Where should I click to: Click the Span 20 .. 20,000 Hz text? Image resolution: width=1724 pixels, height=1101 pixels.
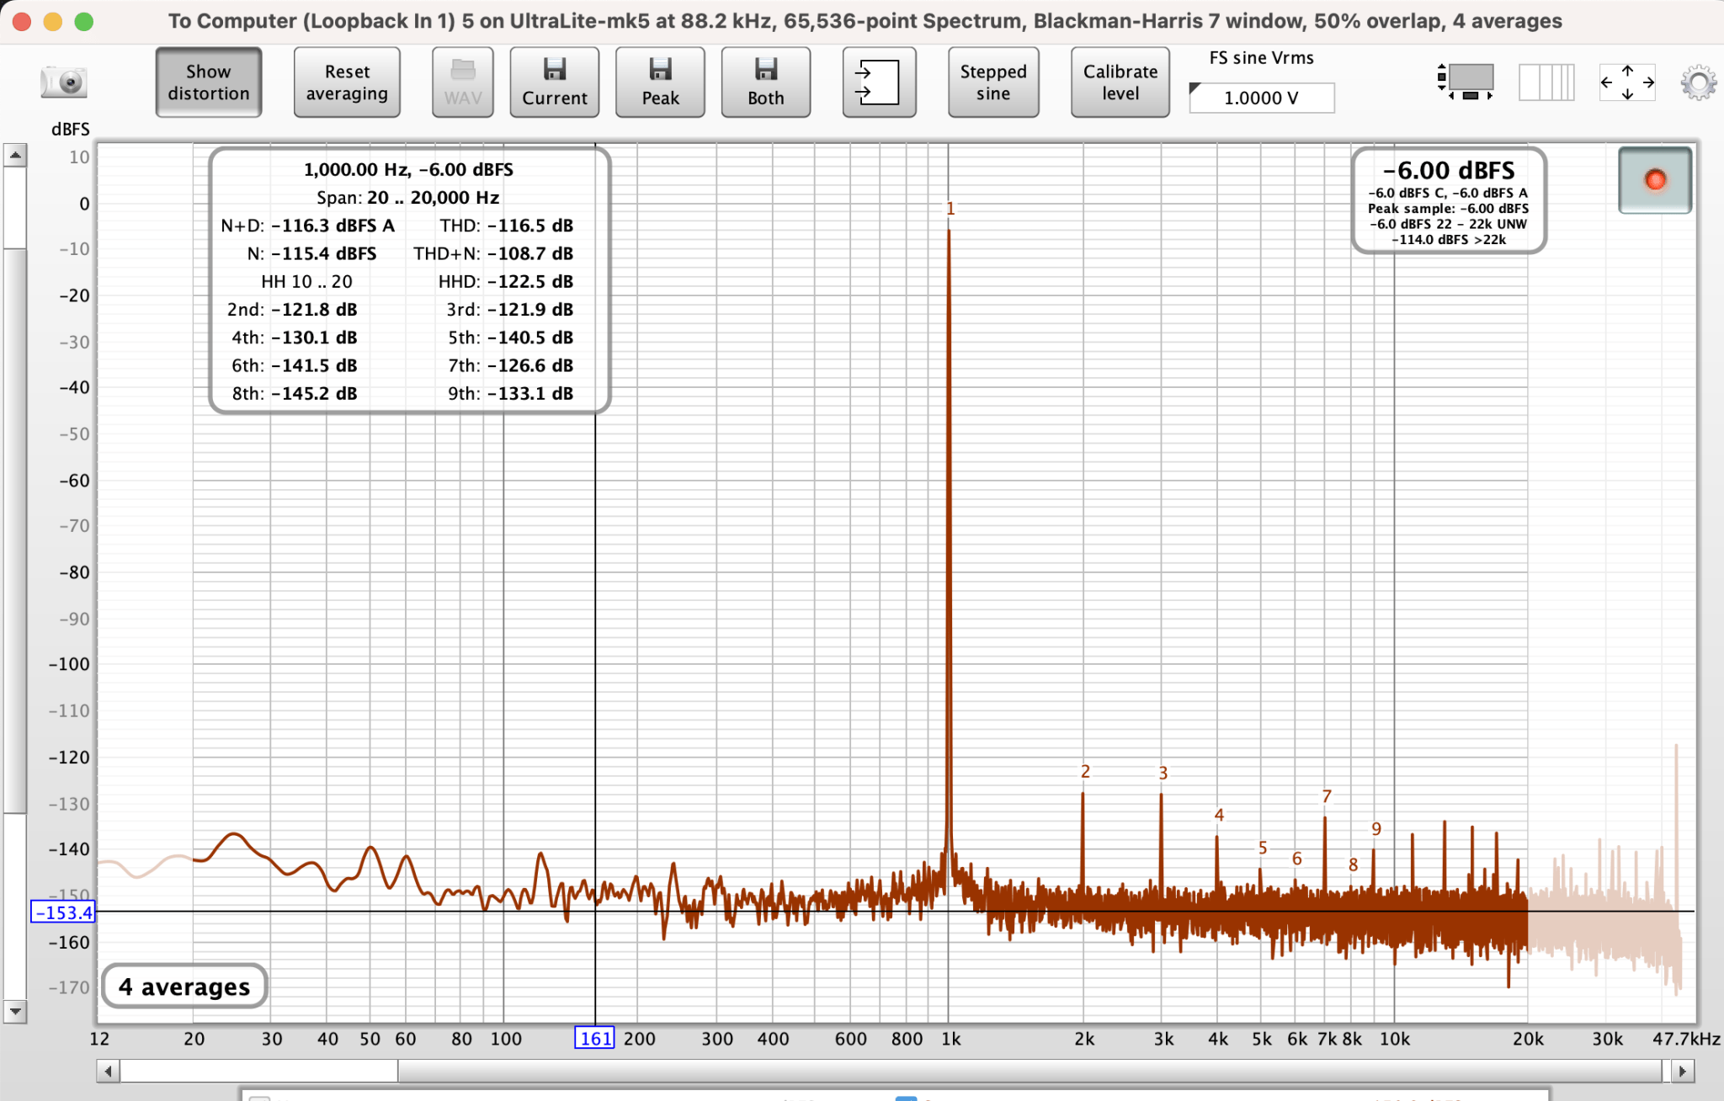tap(408, 197)
